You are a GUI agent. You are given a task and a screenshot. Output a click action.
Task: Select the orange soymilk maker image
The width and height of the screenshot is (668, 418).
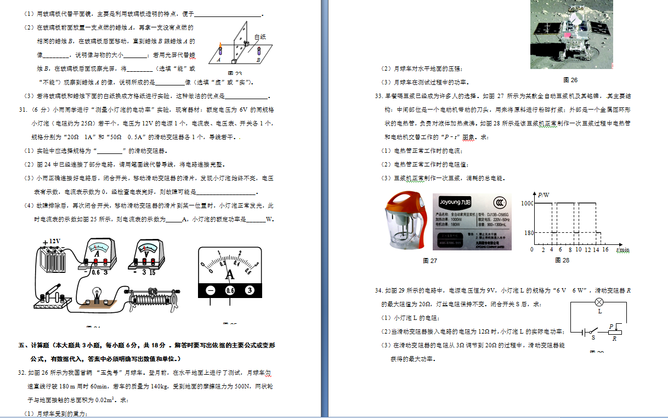point(408,222)
